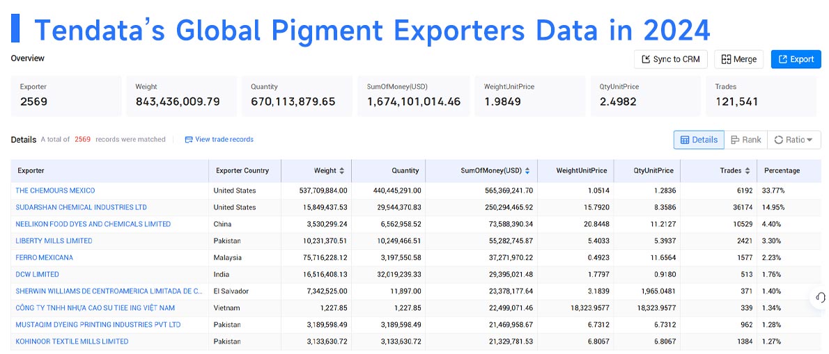Open LIBERTY MILLS LIMITED link
This screenshot has width=829, height=354.
click(x=54, y=241)
